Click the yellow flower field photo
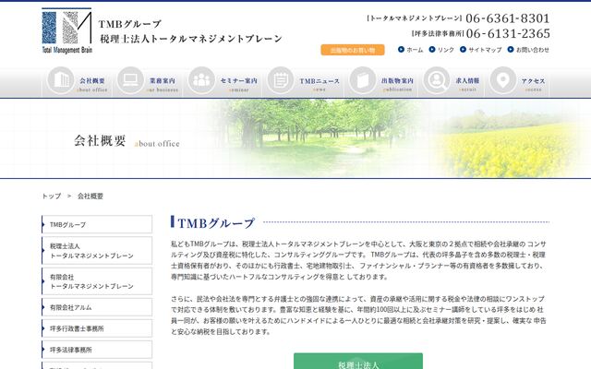This screenshot has height=369, width=591. (x=509, y=143)
